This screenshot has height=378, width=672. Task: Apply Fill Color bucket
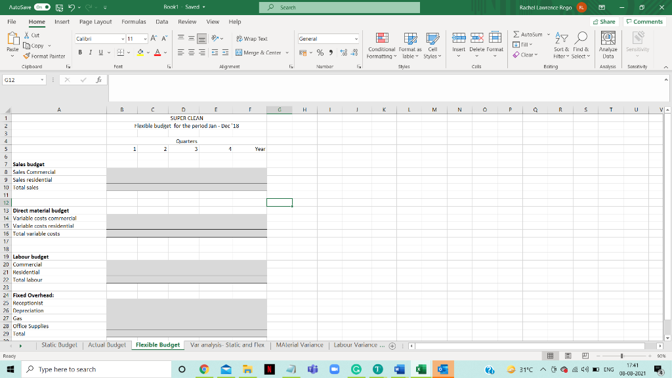point(140,52)
